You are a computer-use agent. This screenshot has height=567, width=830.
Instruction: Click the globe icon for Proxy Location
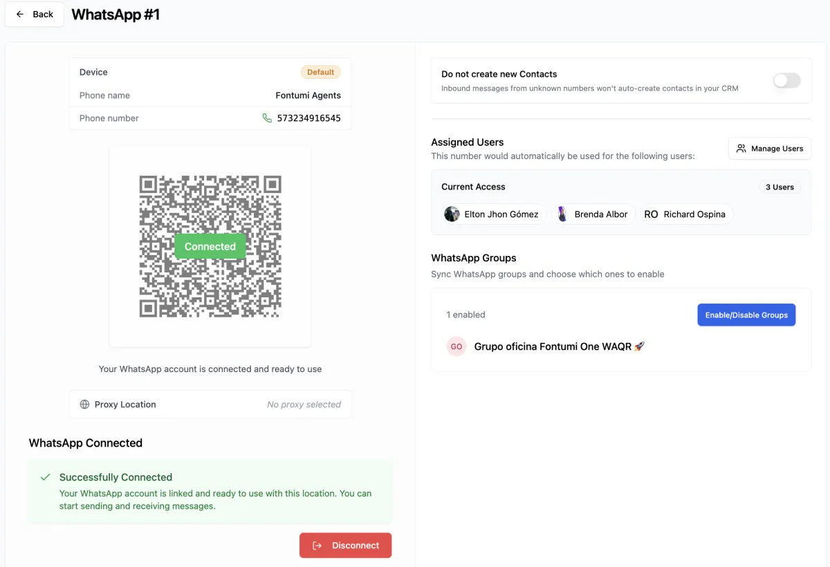[x=85, y=405]
